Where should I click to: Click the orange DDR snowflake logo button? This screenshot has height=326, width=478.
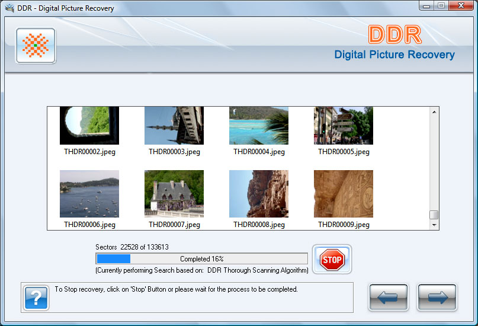point(36,46)
